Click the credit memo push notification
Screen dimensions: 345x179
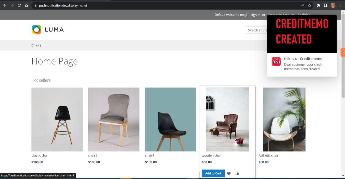[x=302, y=45]
